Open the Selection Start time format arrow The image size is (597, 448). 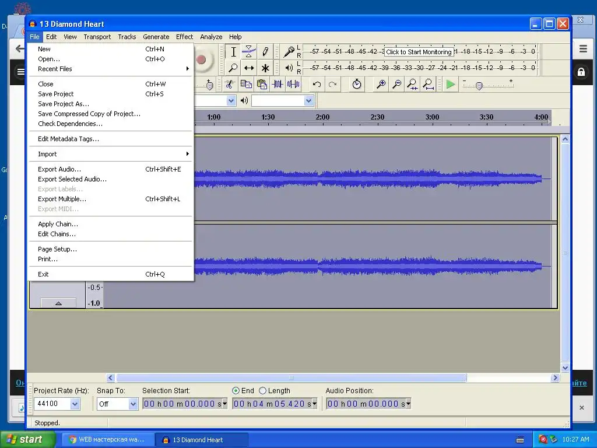tap(224, 404)
